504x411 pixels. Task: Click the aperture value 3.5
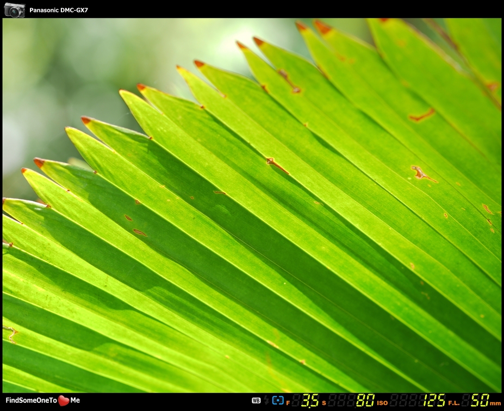coord(310,400)
